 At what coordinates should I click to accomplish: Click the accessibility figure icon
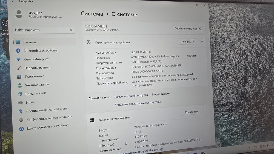click(21, 111)
